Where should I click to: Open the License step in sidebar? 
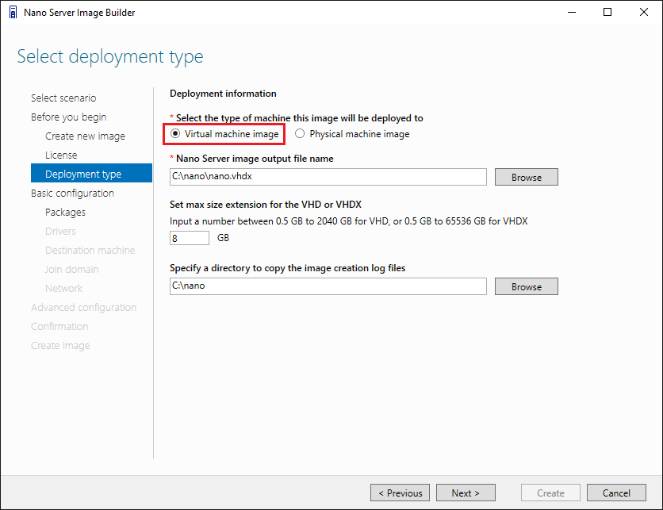[61, 155]
